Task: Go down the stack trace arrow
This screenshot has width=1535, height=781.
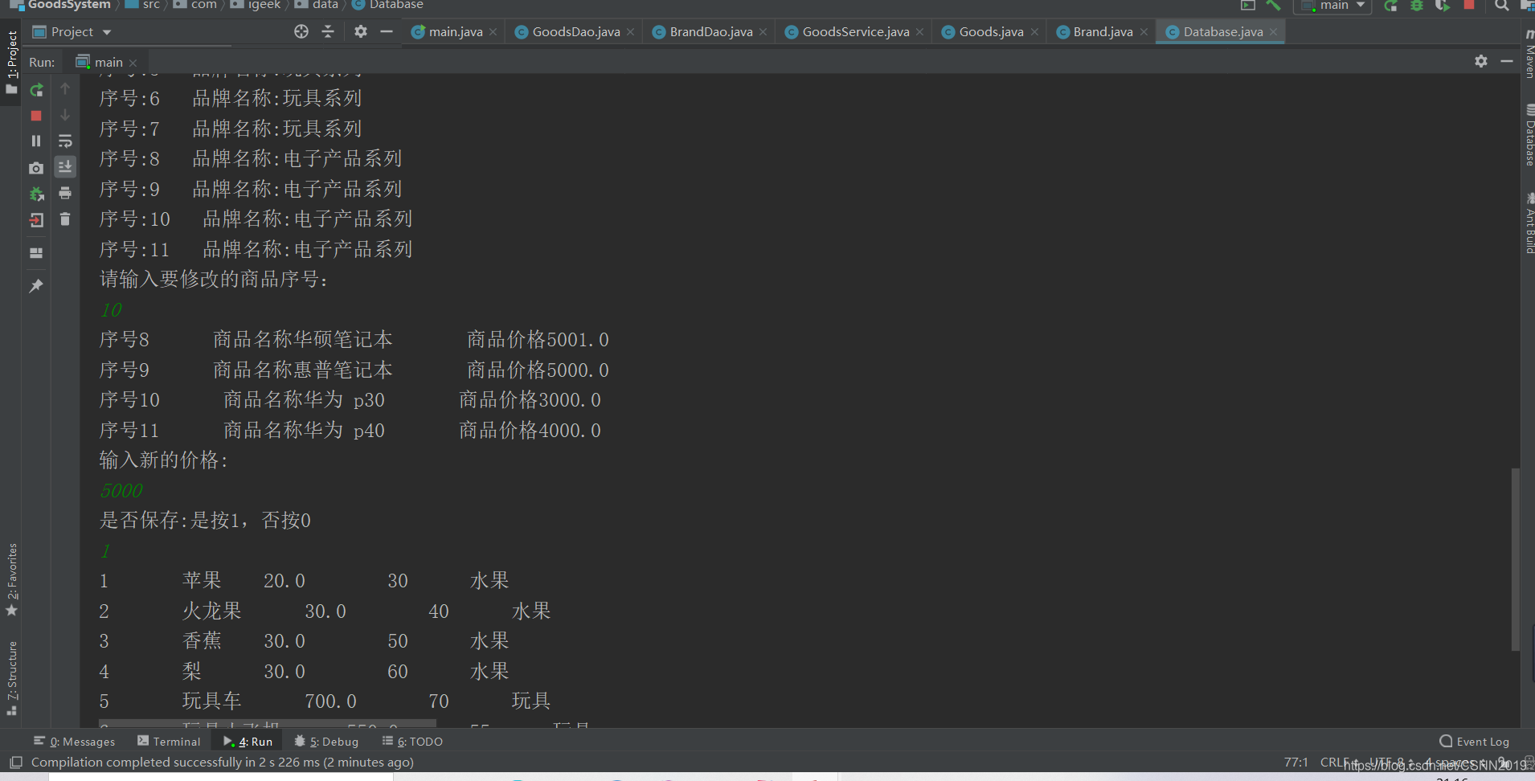Action: (x=65, y=115)
